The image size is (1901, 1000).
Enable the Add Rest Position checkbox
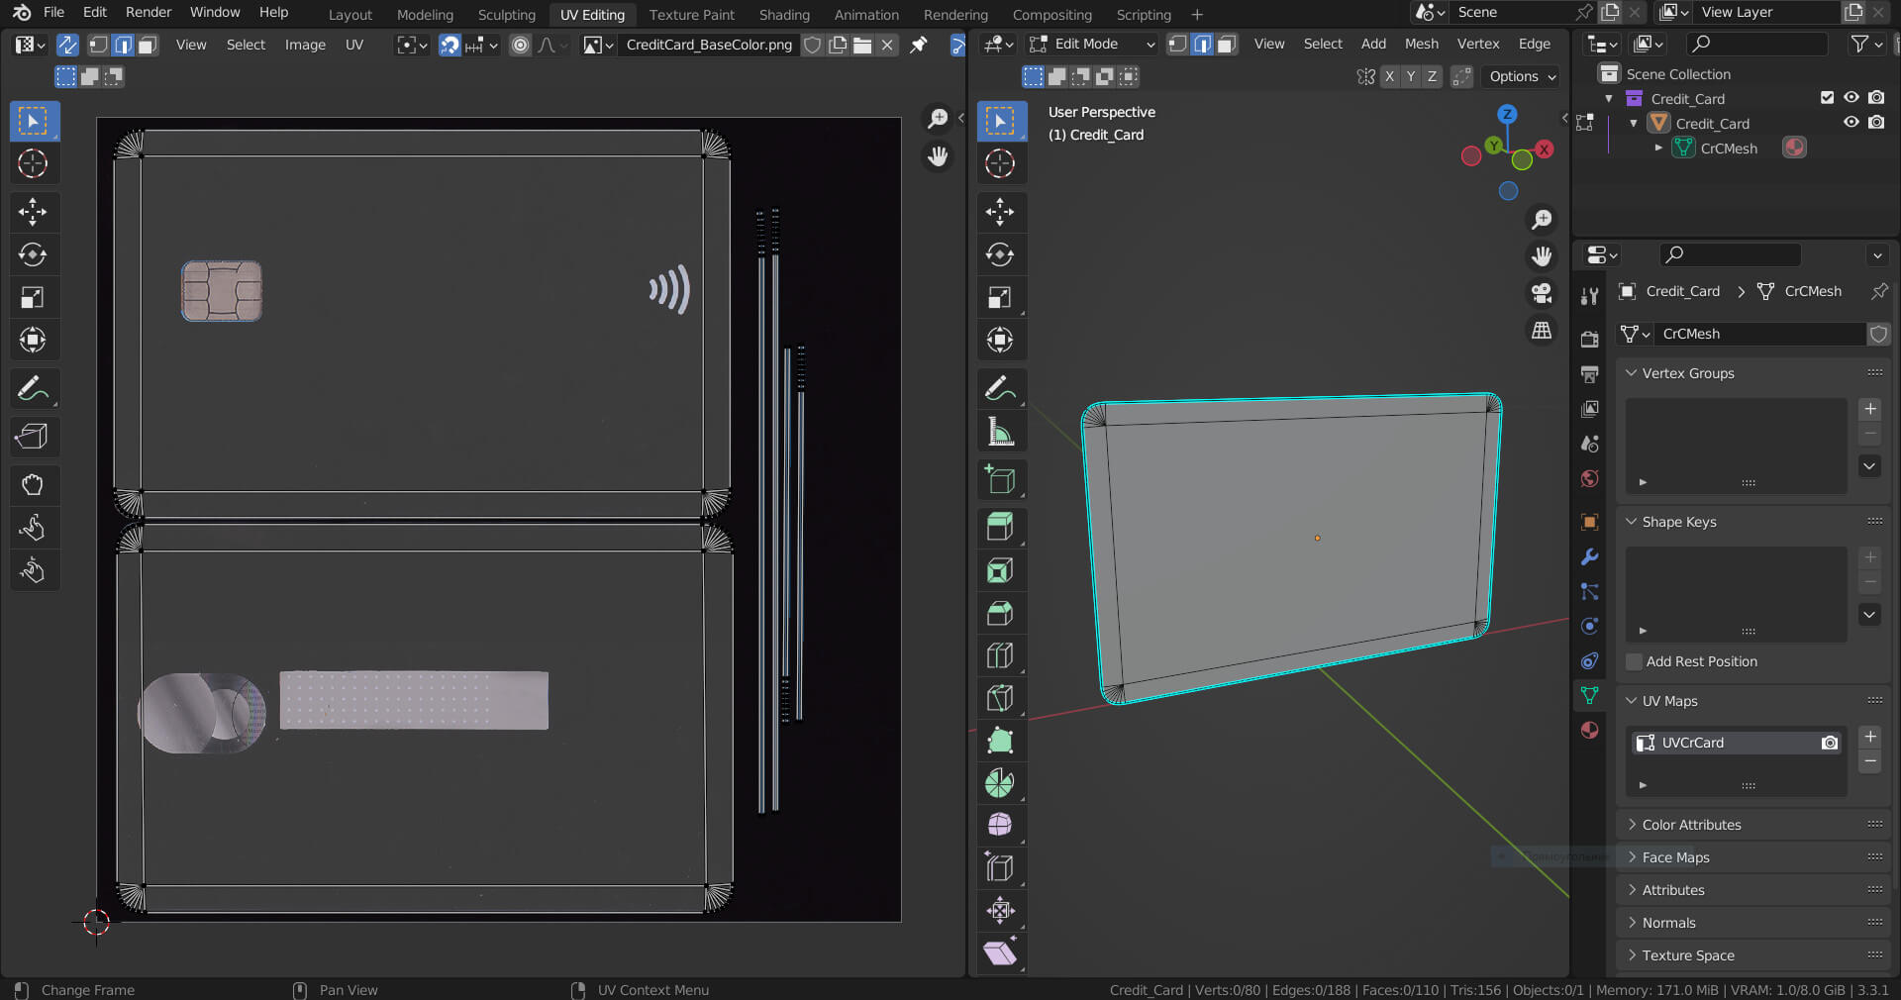click(x=1635, y=661)
